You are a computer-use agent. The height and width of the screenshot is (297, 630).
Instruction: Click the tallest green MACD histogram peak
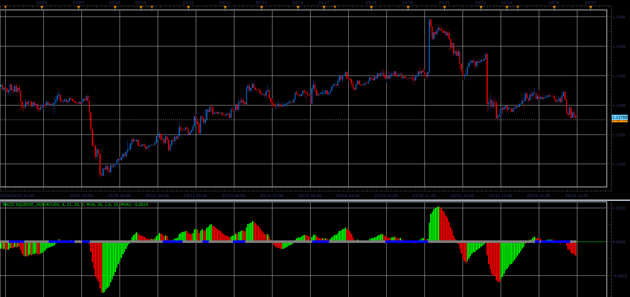(x=438, y=224)
